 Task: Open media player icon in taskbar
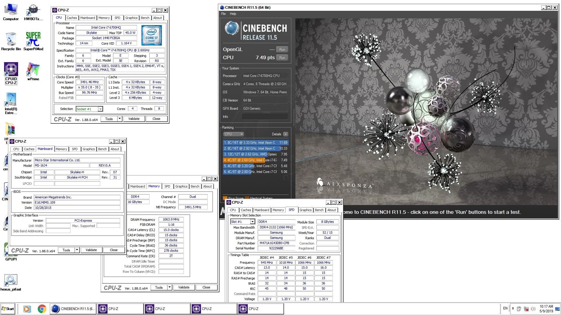tap(27, 309)
